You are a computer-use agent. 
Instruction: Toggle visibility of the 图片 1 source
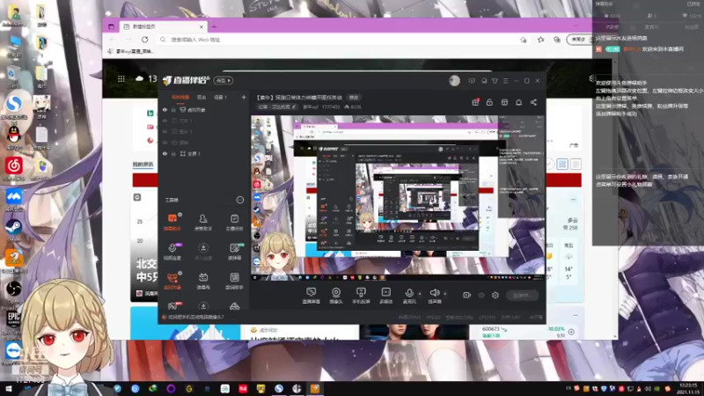click(165, 131)
